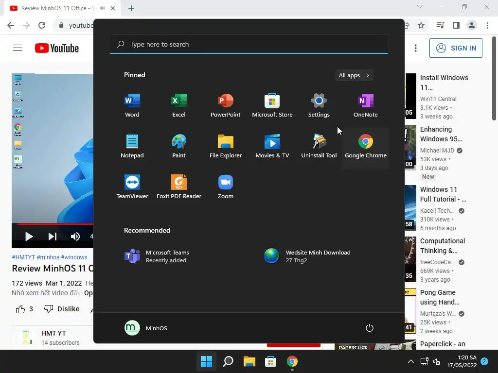Open Notepad pinned app

pyautogui.click(x=132, y=146)
